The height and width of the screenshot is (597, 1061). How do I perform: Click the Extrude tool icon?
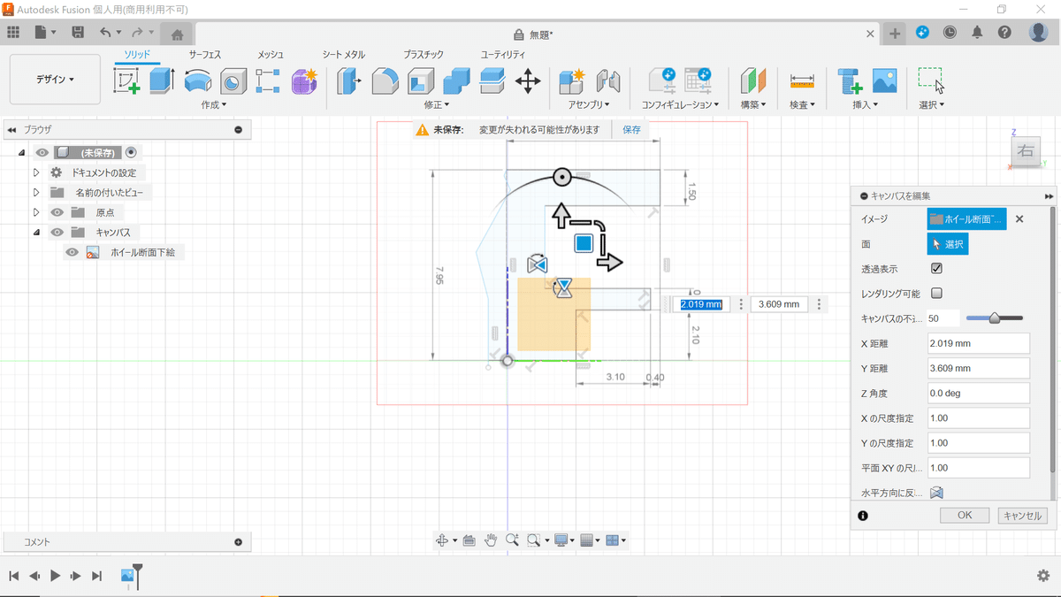point(163,81)
